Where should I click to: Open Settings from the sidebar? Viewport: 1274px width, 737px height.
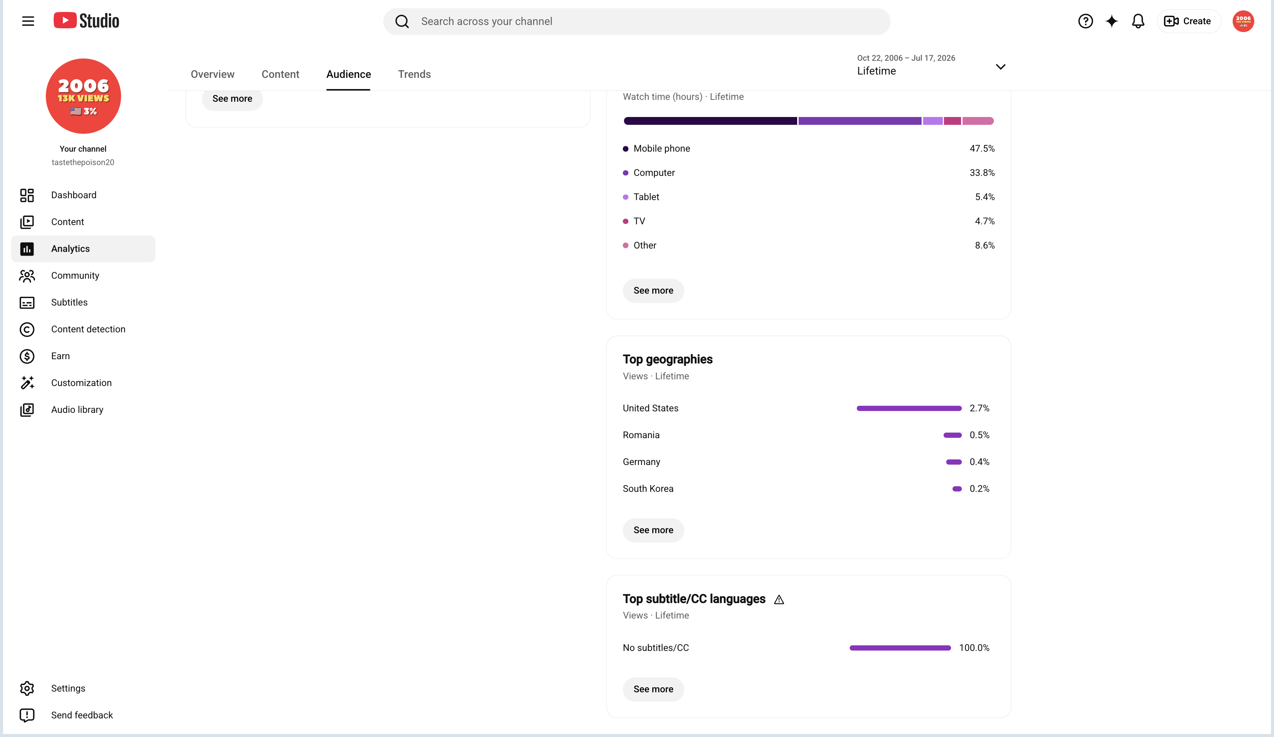pos(83,689)
